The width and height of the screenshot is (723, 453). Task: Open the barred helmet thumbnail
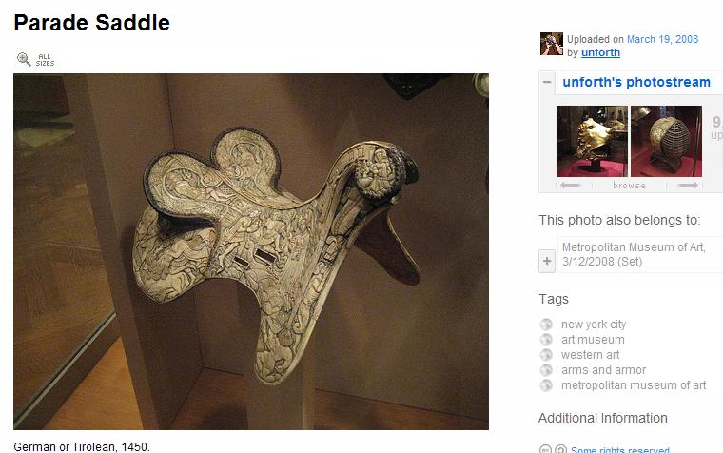(x=666, y=141)
